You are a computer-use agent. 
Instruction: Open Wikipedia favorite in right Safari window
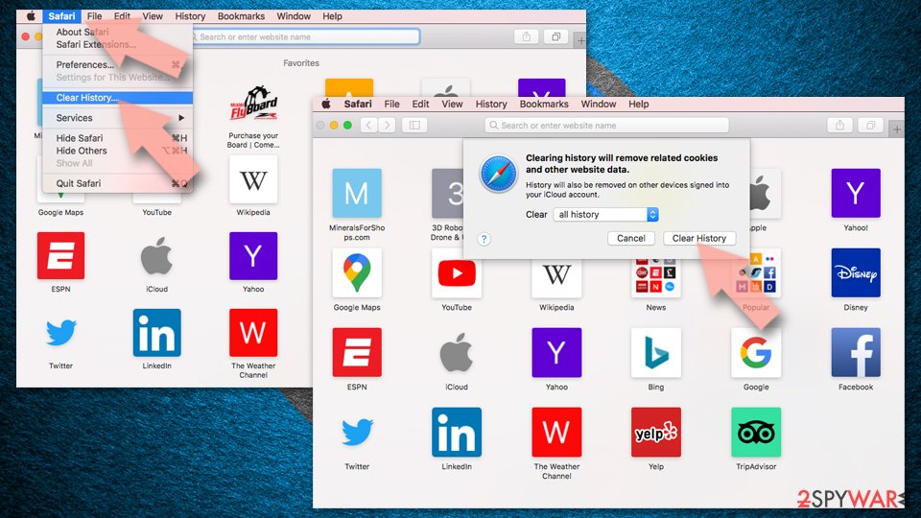pyautogui.click(x=556, y=277)
